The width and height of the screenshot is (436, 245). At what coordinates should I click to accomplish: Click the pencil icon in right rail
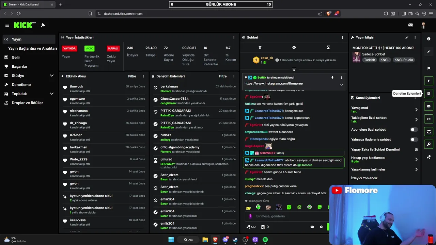tap(429, 51)
